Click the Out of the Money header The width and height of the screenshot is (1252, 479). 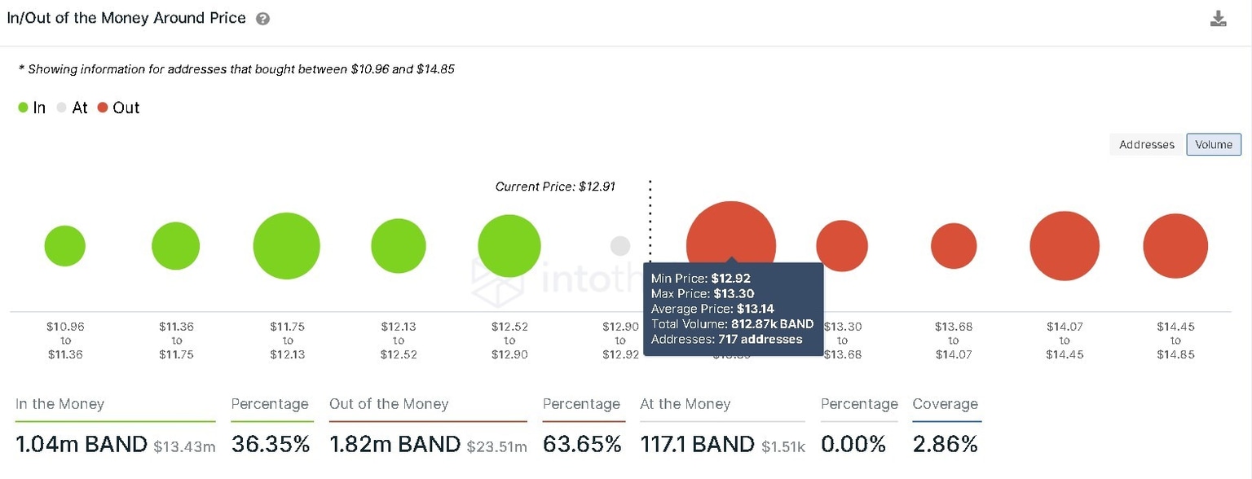click(389, 404)
